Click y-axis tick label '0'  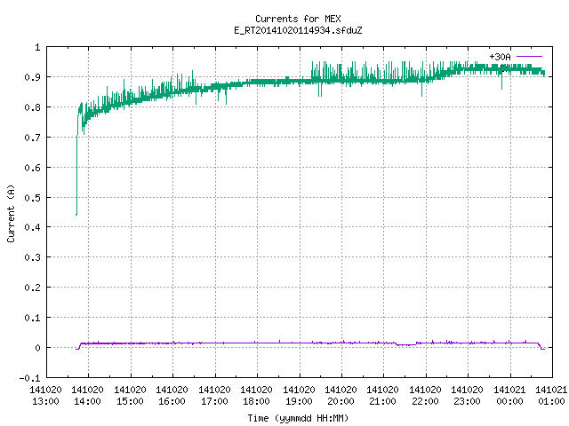tap(37, 348)
